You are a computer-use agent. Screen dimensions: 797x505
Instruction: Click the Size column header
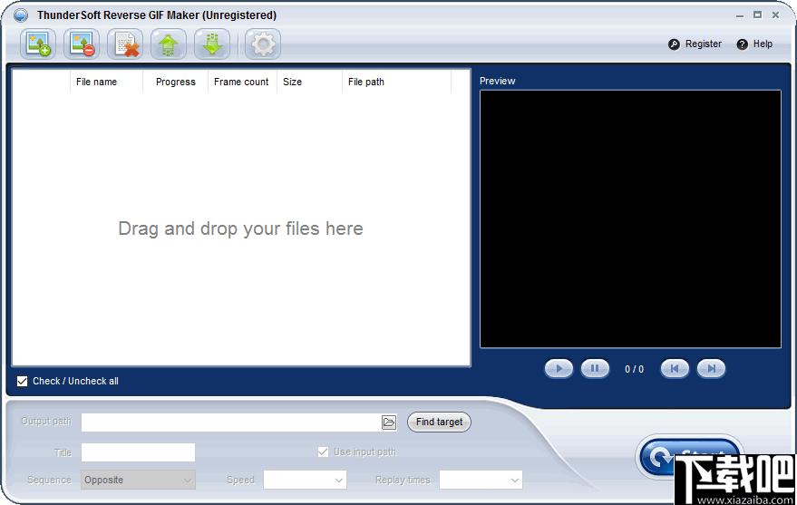pyautogui.click(x=309, y=82)
